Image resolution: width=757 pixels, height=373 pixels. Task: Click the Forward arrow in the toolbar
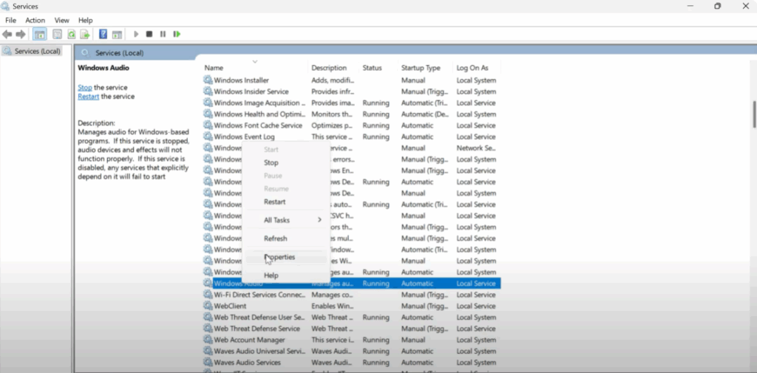coord(21,34)
